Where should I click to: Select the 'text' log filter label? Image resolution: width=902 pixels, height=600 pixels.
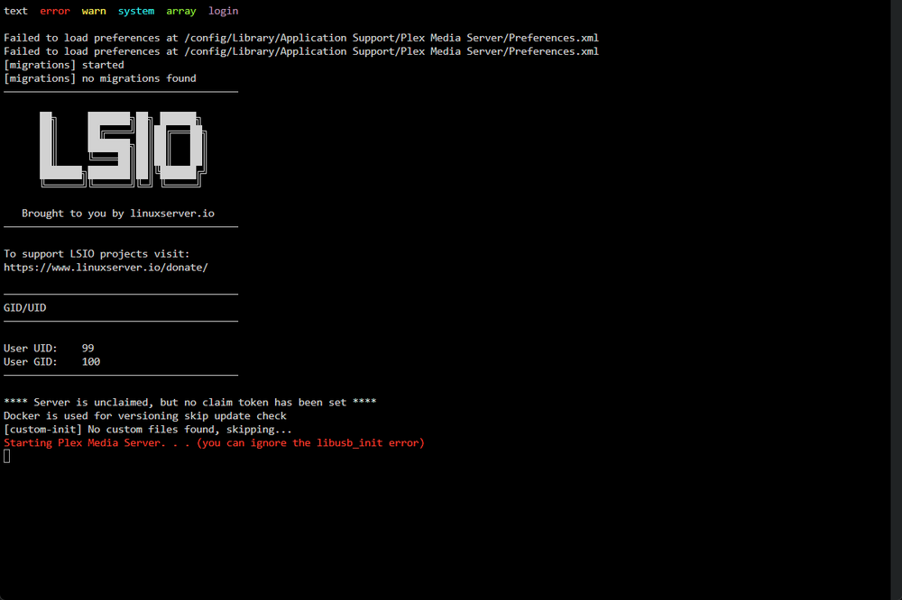coord(15,11)
